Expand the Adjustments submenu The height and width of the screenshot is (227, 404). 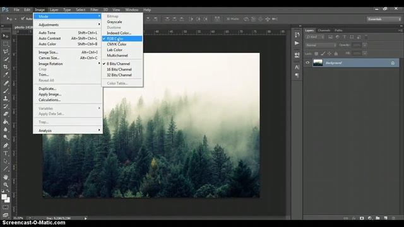pos(68,25)
